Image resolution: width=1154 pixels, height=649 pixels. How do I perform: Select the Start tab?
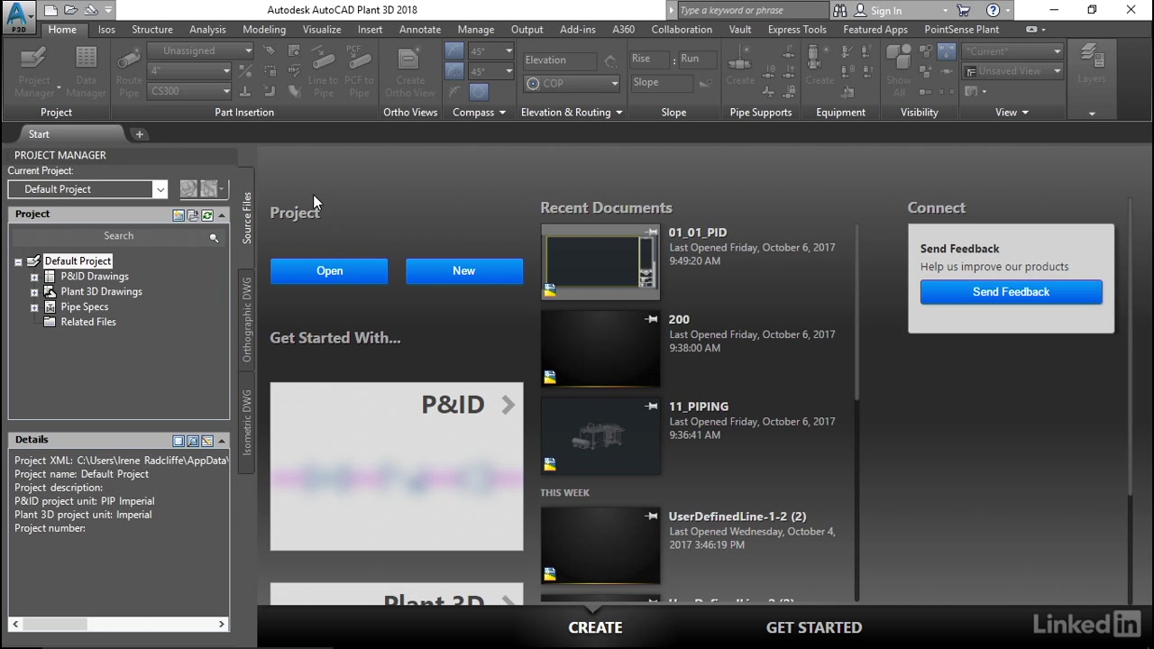pos(39,133)
